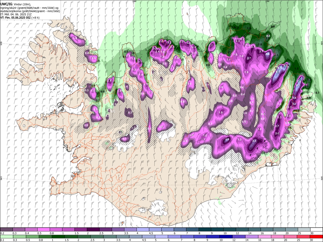Click the snow legend swatch for 1–1.5 mm
This screenshot has width=323, height=242.
pos(68,229)
